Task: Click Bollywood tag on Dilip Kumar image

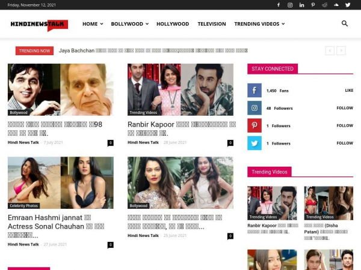Action: tap(19, 113)
